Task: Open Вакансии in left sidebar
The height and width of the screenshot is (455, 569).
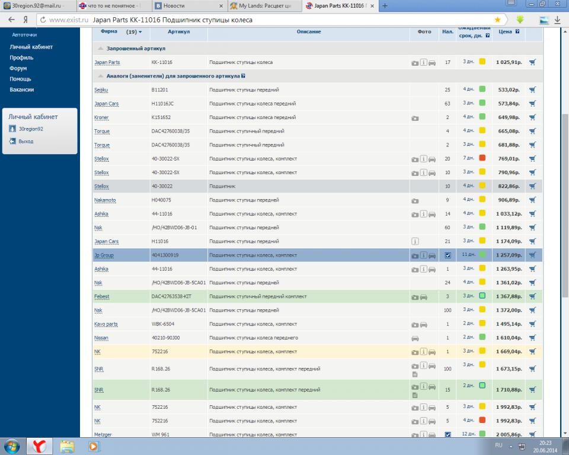Action: tap(22, 89)
